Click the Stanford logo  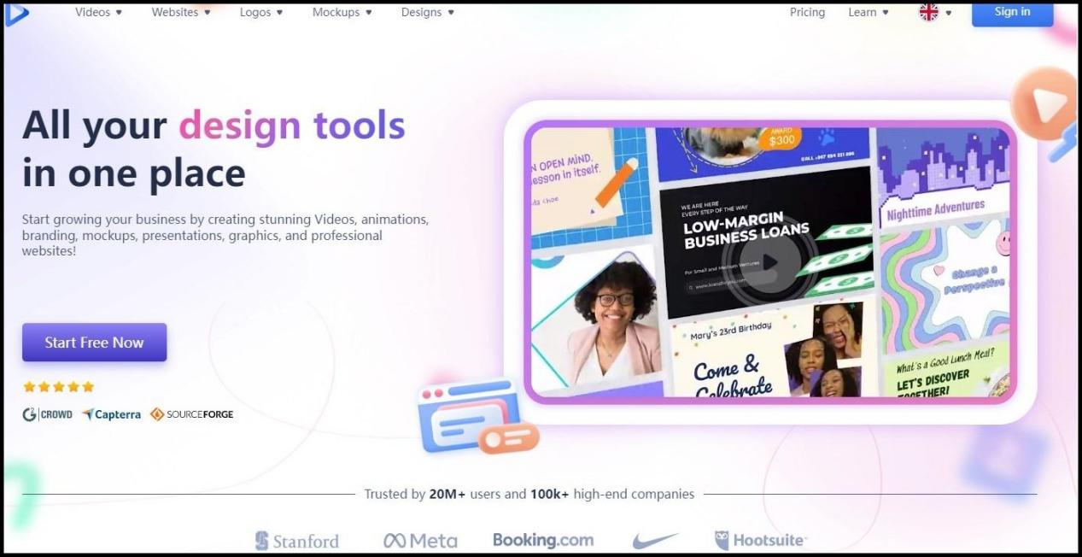coord(296,541)
